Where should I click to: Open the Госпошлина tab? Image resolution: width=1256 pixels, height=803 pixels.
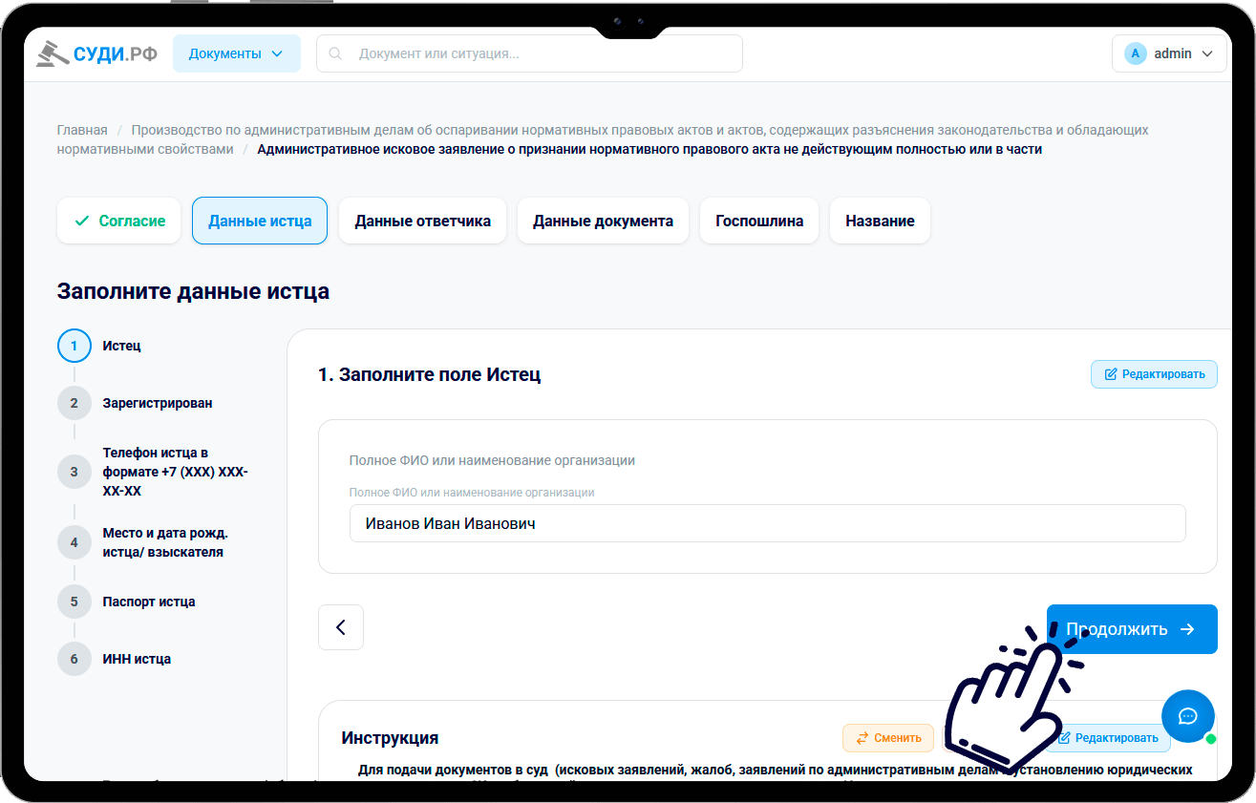coord(758,220)
